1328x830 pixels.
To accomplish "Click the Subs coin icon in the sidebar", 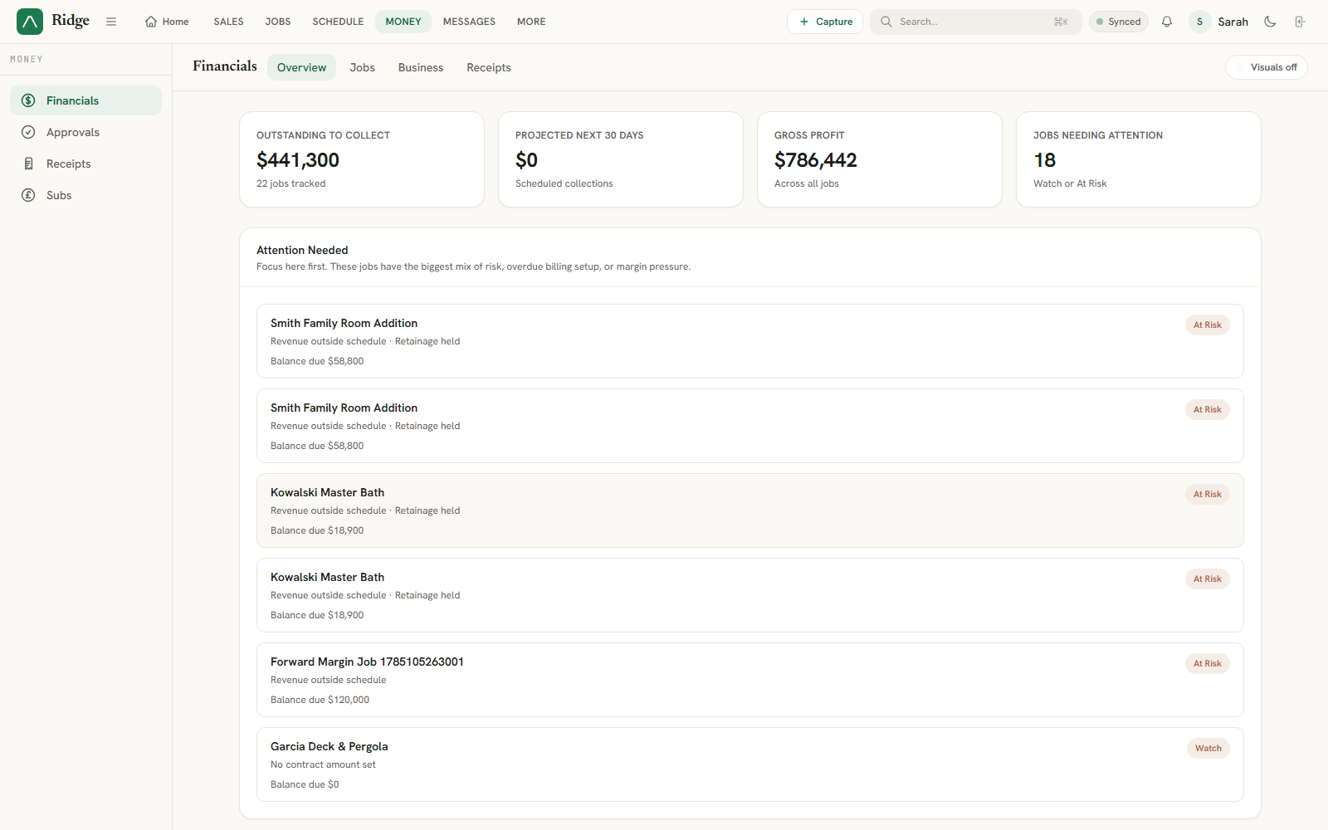I will click(x=28, y=195).
